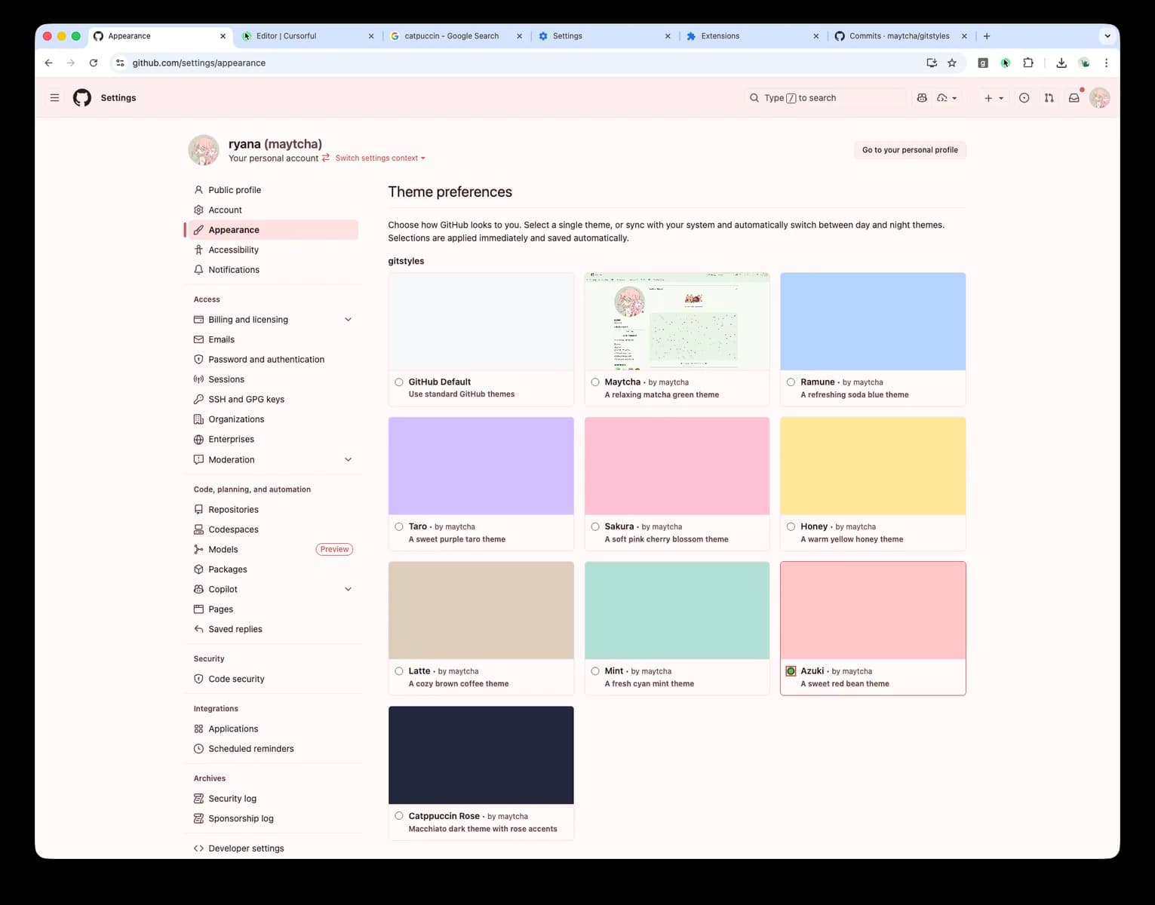The height and width of the screenshot is (905, 1155).
Task: Open the Copilot chat icon in header
Action: 922,98
